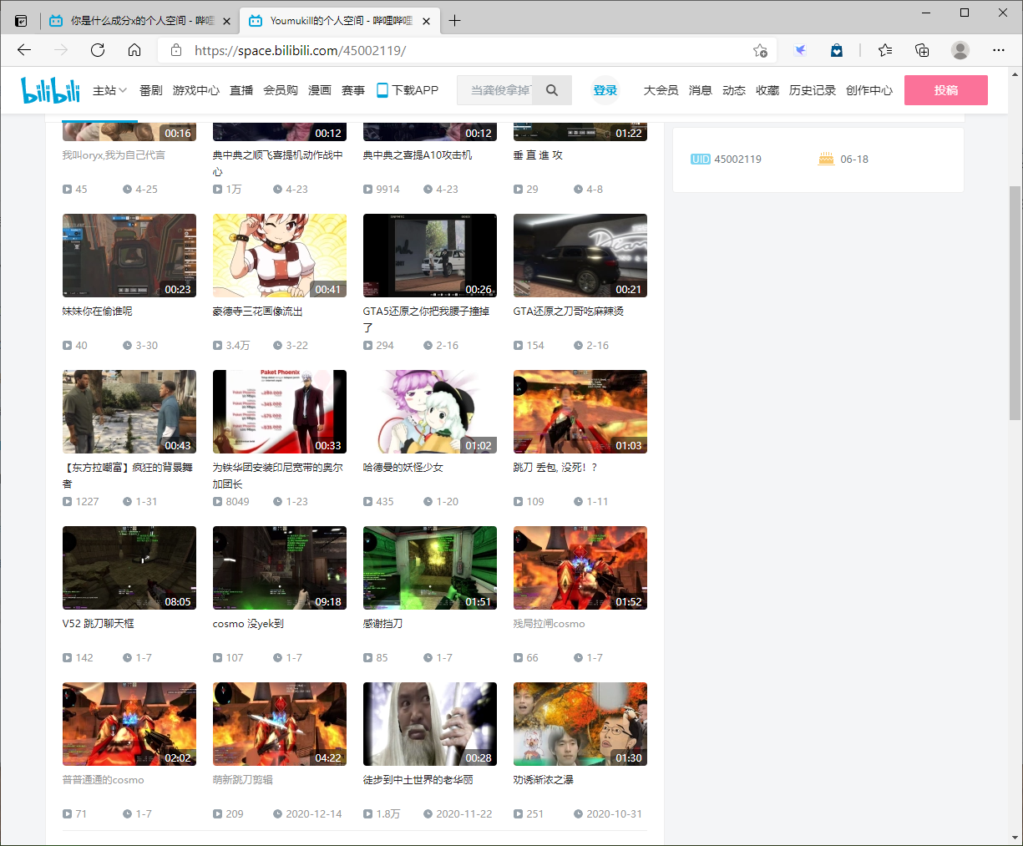Open the 番剧 menu item

point(150,89)
